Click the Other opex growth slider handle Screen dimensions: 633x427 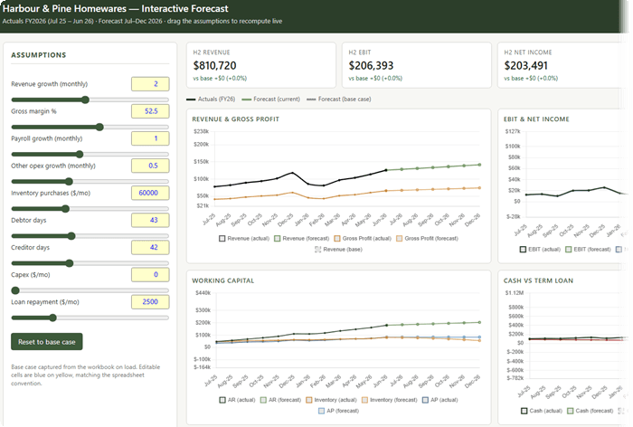69,181
